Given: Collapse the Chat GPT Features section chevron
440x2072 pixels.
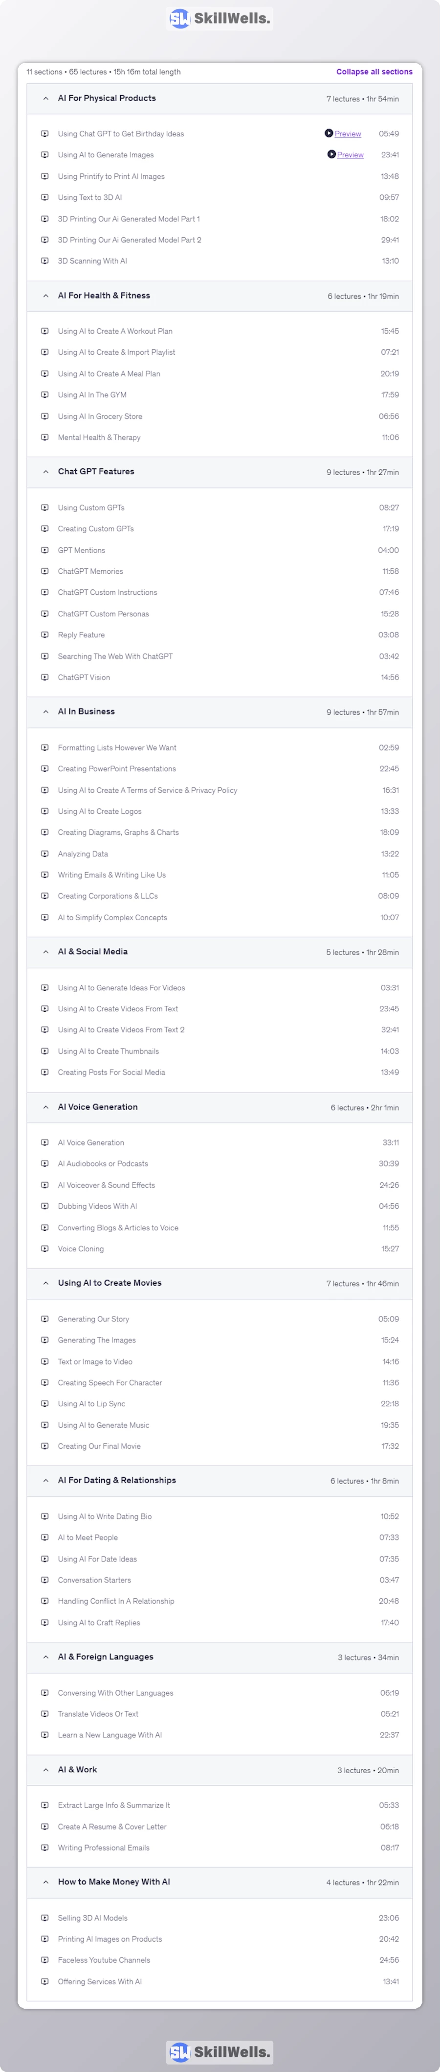Looking at the screenshot, I should tap(46, 472).
